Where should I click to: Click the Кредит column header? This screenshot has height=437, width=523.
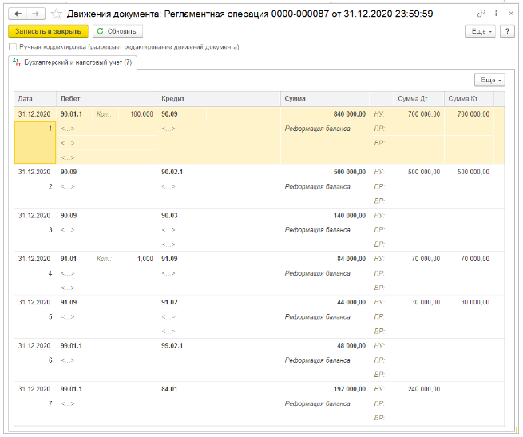coord(219,99)
